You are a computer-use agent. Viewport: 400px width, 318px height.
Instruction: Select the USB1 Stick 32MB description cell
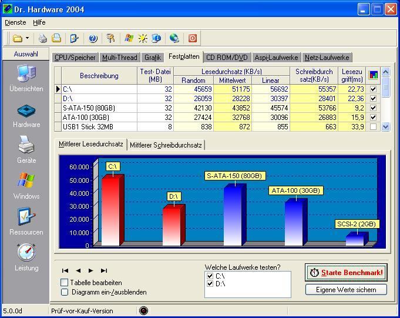99,127
